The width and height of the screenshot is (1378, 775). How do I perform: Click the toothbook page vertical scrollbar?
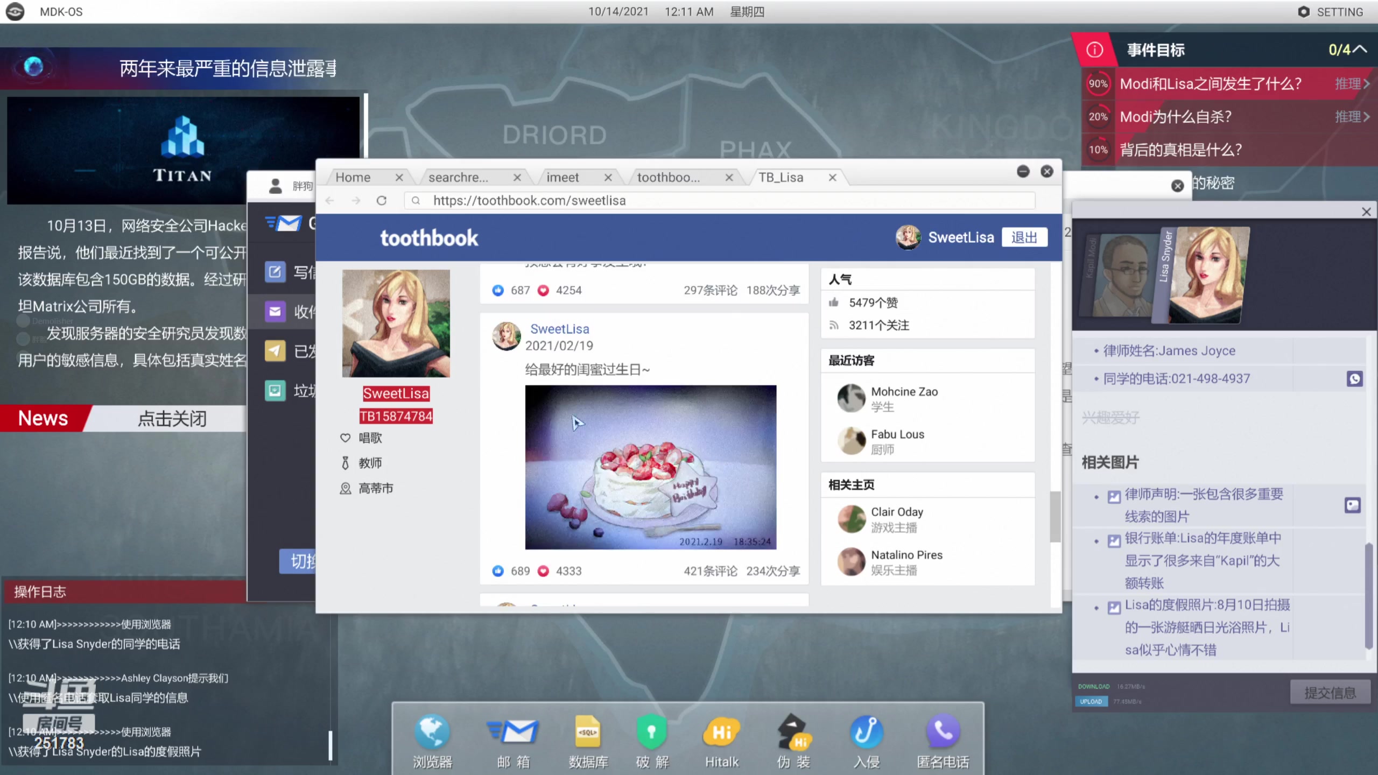click(1055, 517)
